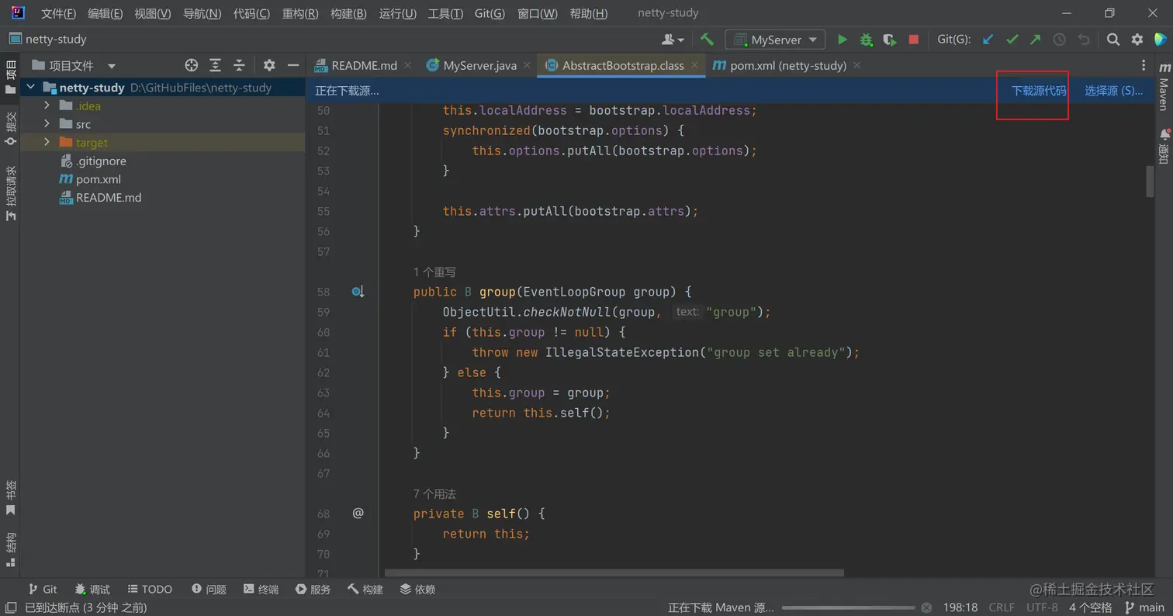Open Search Everywhere magnifier icon
Screen dimensions: 1173x616
(x=1113, y=40)
